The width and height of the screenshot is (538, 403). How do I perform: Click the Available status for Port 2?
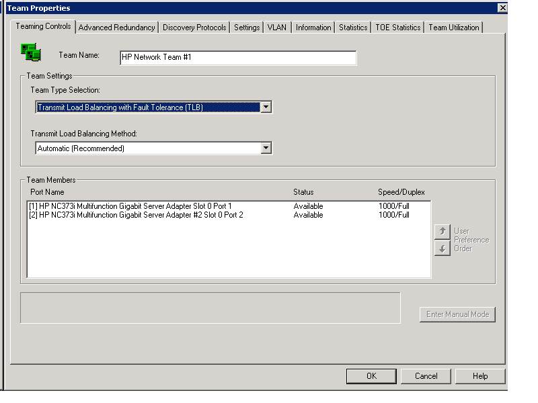[x=308, y=215]
